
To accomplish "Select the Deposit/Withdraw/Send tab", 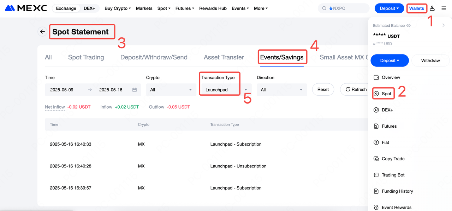I will pos(154,57).
